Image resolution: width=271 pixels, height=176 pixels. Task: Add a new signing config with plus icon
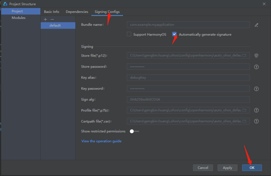click(46, 20)
